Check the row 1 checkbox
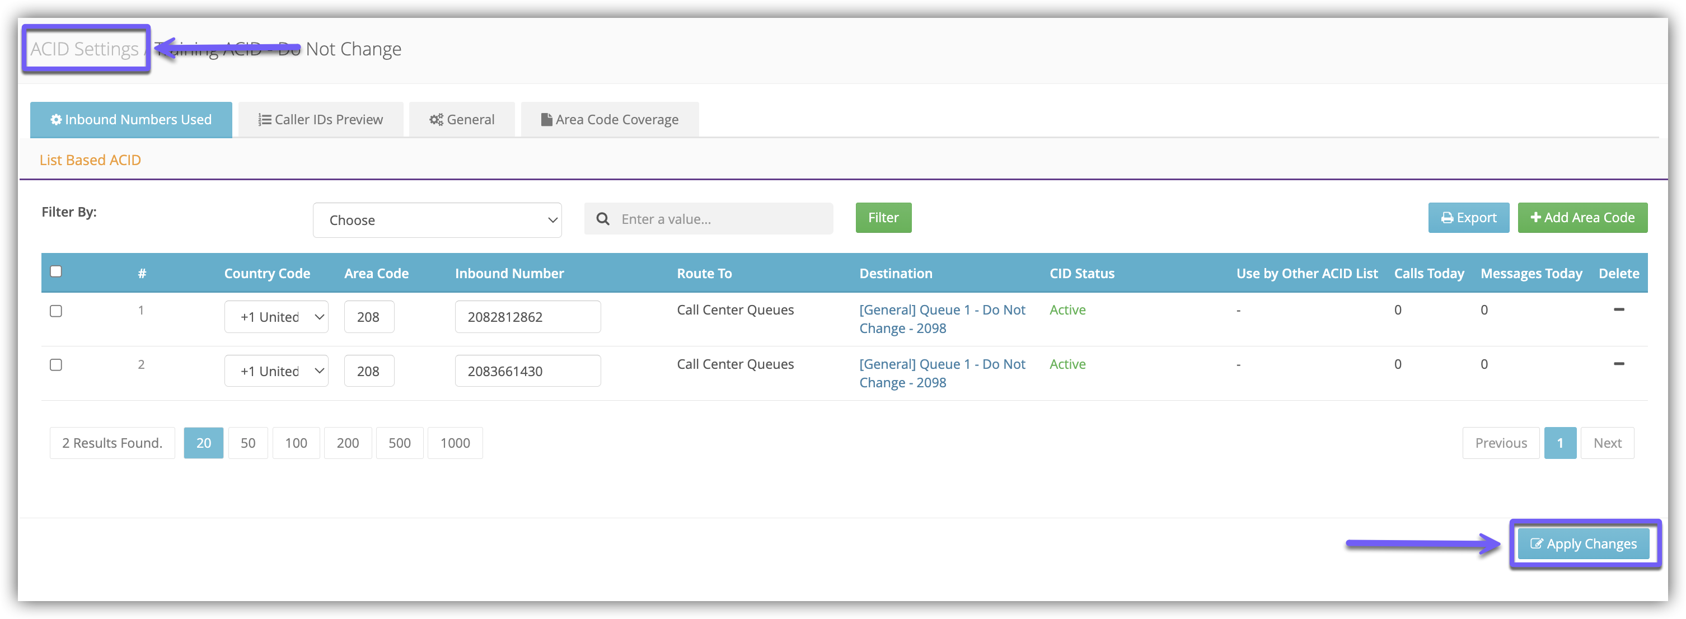 tap(57, 311)
